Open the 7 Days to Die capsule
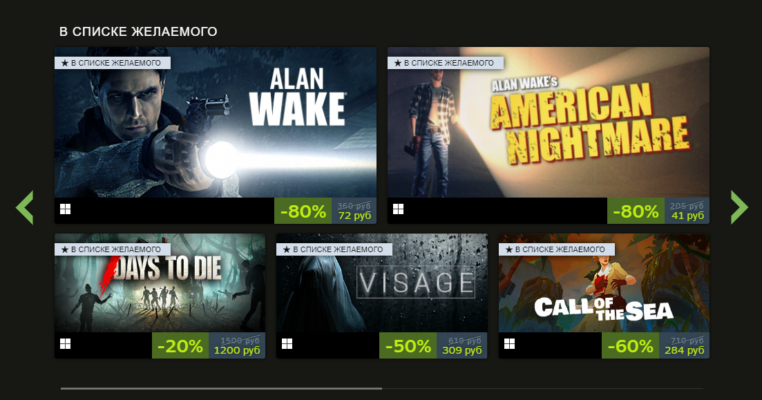This screenshot has height=400, width=762. (160, 283)
